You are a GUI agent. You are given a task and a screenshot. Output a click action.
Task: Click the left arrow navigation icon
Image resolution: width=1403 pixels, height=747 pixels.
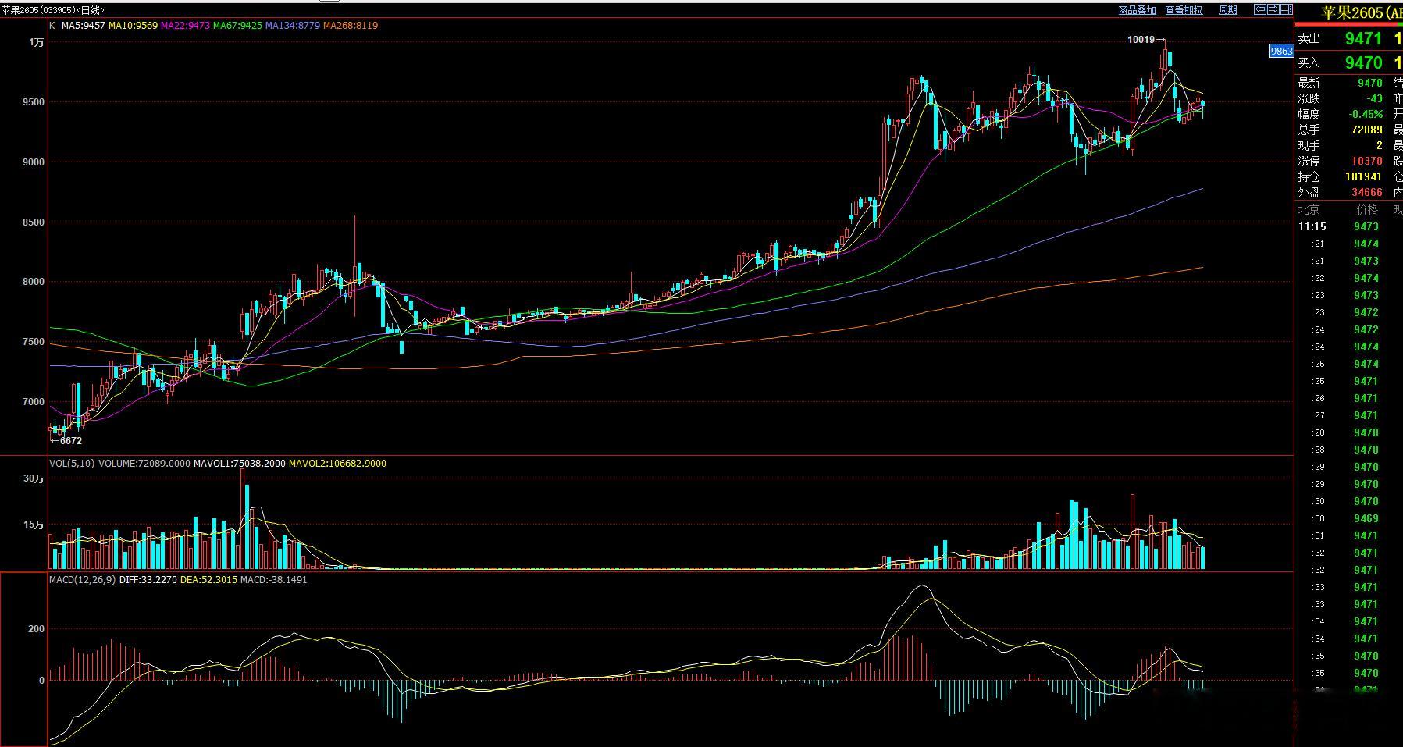1259,9
